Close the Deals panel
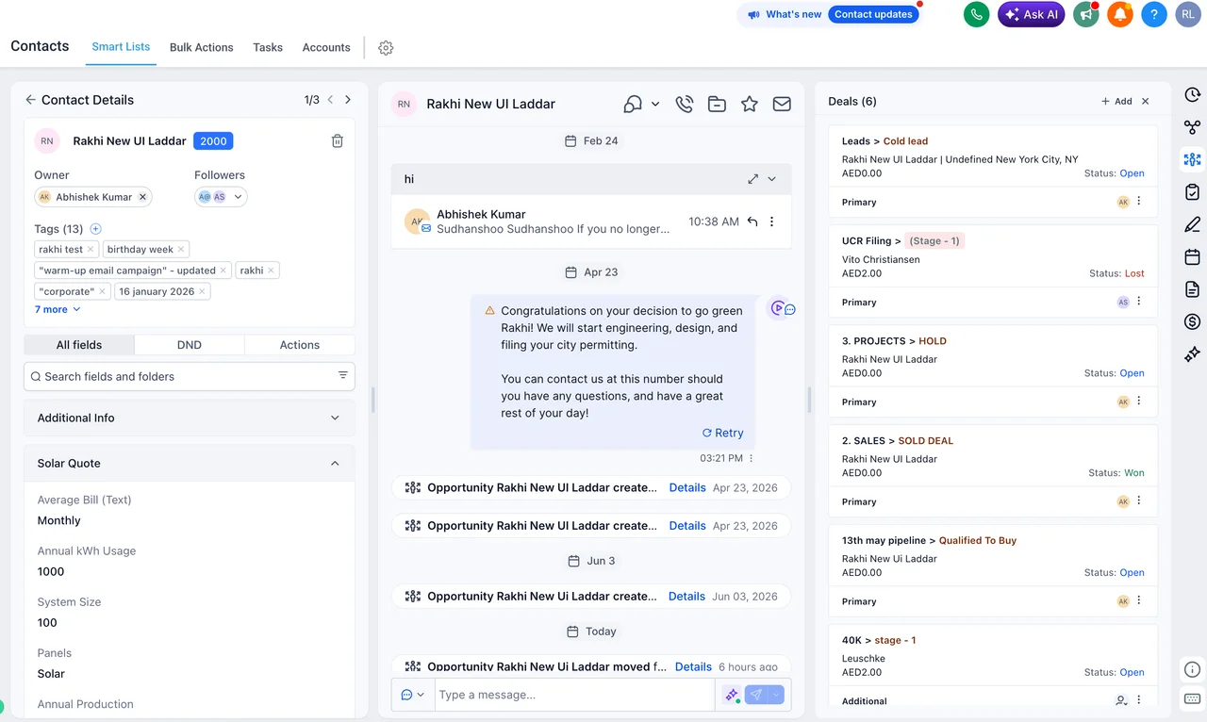This screenshot has height=722, width=1207. point(1146,101)
